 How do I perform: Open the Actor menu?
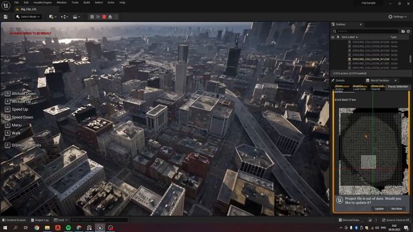coord(111,3)
